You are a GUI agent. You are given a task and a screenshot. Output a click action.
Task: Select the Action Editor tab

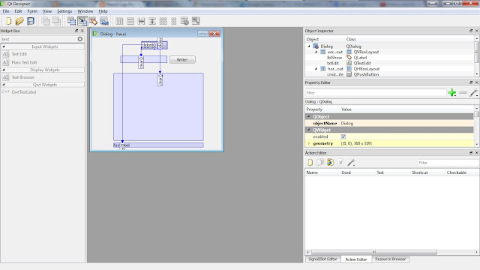(356, 259)
